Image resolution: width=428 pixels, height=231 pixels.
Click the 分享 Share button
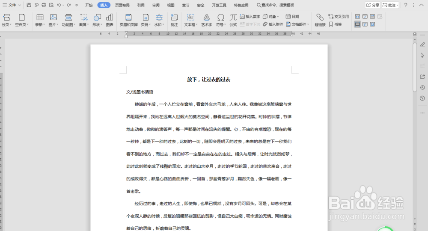[x=373, y=5]
